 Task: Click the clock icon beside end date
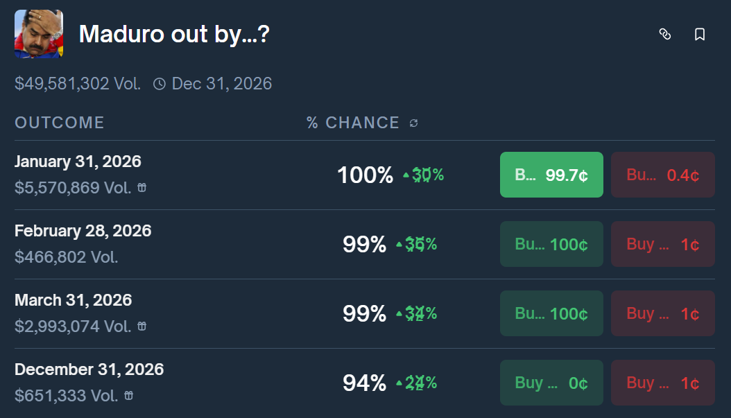(x=160, y=85)
